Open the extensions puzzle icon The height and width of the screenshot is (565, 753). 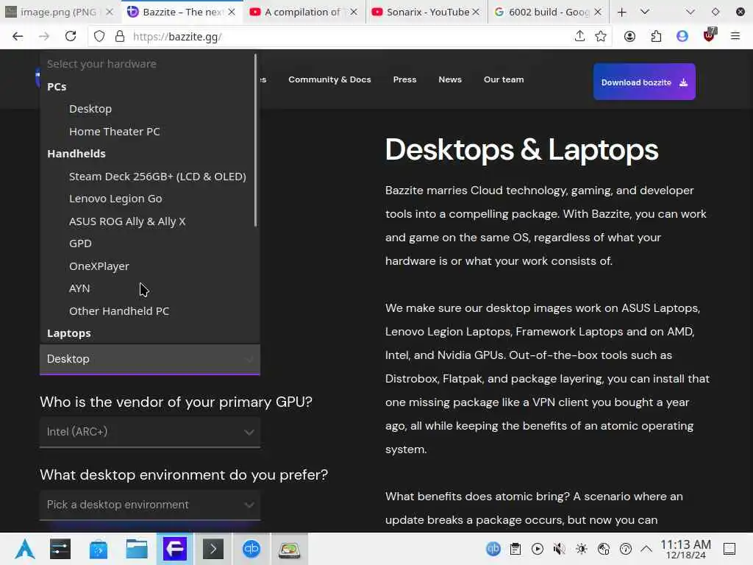(x=656, y=37)
